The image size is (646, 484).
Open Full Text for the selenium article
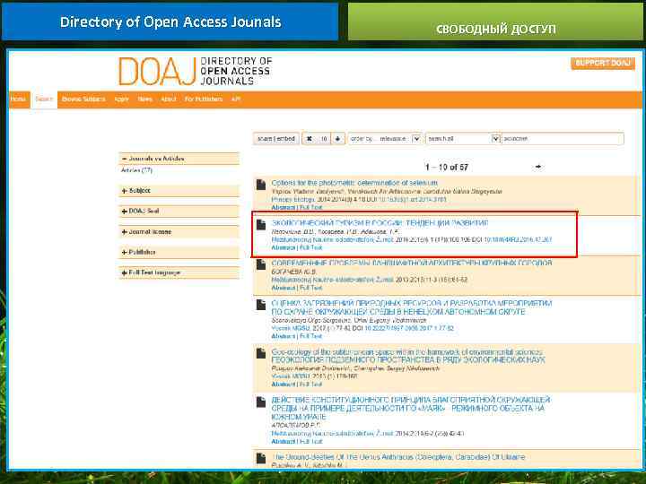pos(311,207)
